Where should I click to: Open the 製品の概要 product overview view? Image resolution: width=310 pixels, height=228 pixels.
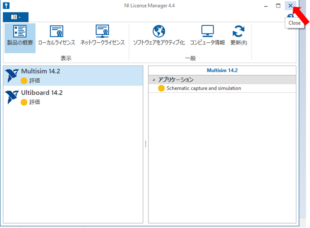coord(20,38)
